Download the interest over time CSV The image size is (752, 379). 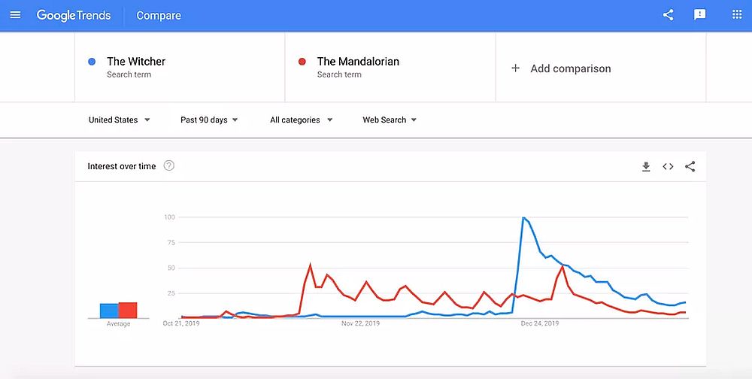646,167
